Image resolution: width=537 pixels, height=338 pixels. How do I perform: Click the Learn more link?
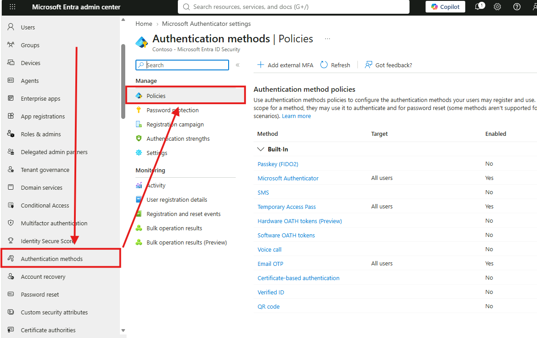296,116
